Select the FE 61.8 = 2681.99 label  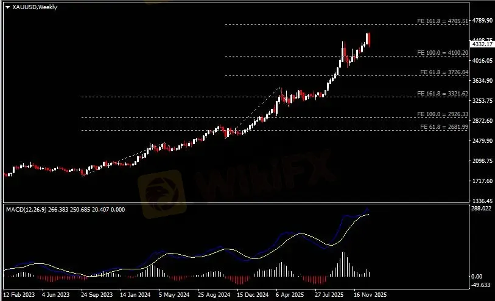[444, 127]
